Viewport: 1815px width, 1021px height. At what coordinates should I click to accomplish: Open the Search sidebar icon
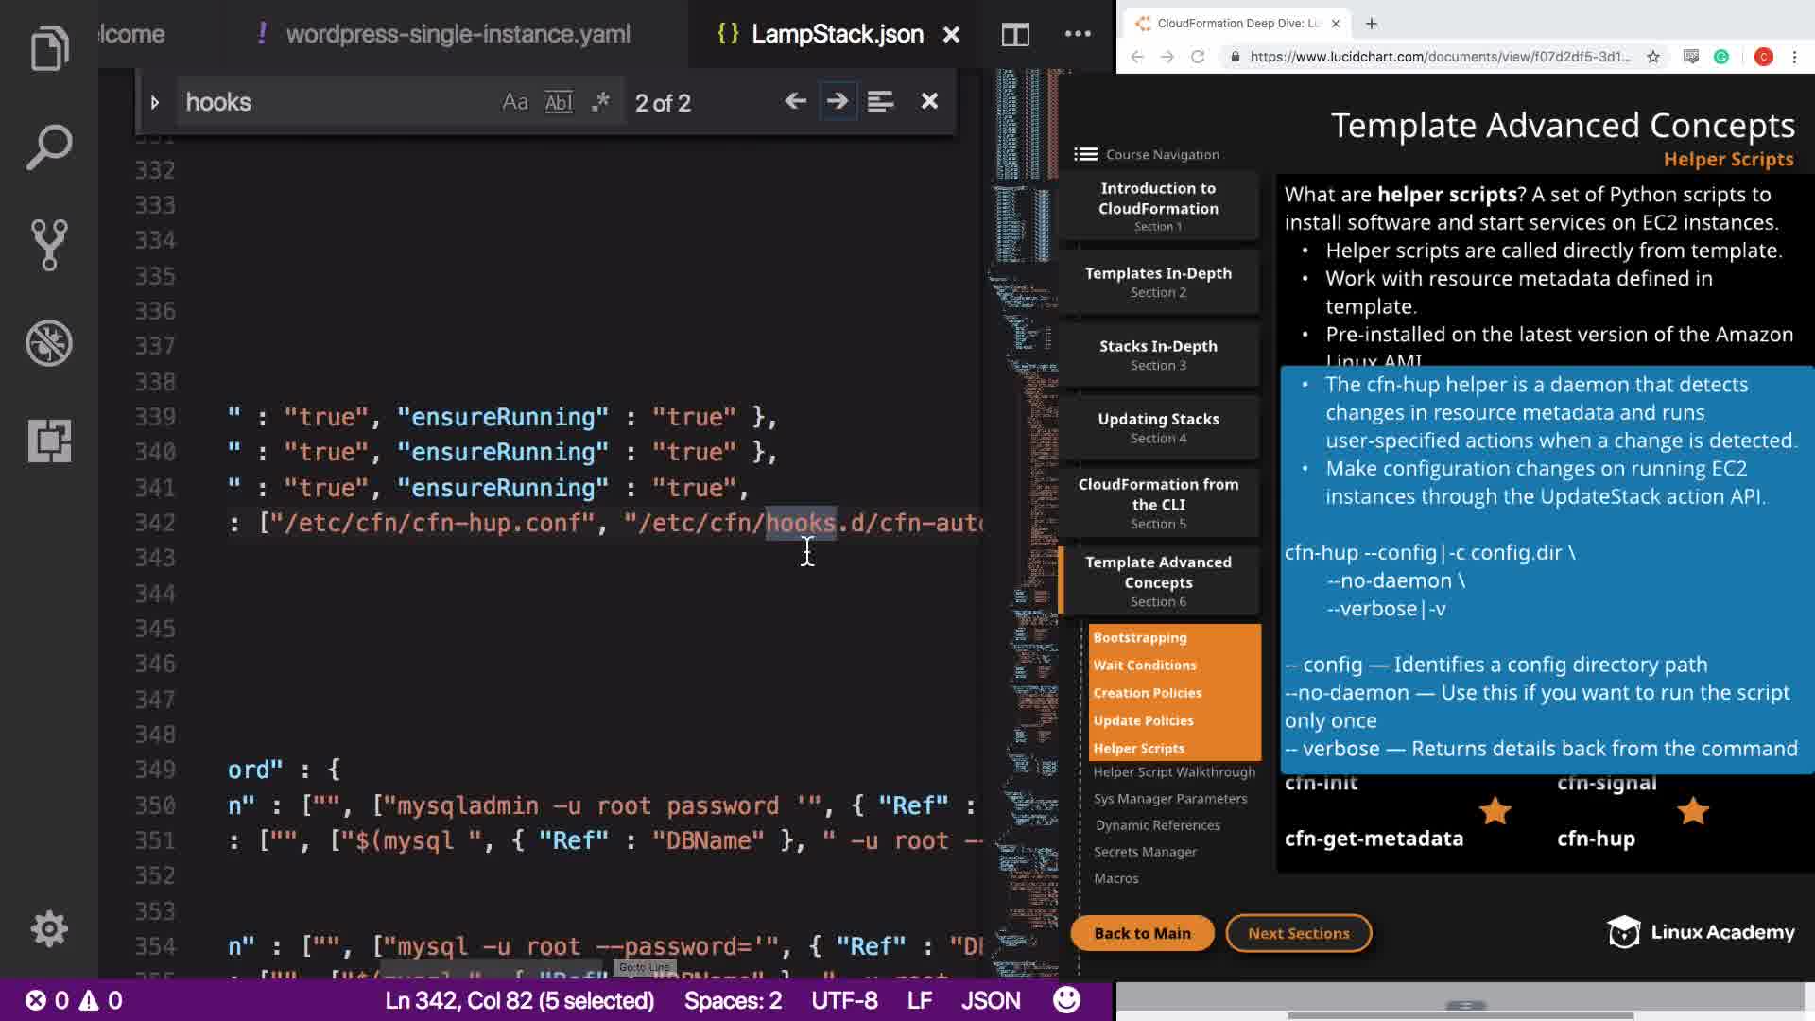(x=49, y=147)
